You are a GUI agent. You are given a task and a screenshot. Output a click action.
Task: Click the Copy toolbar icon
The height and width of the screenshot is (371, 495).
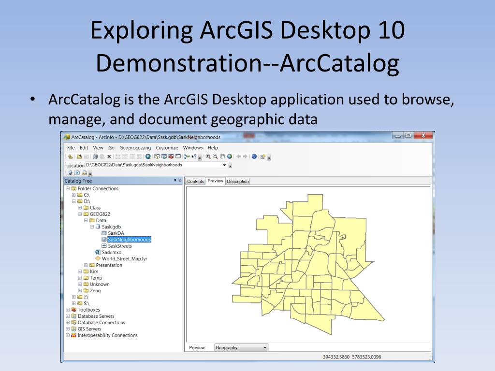point(95,157)
